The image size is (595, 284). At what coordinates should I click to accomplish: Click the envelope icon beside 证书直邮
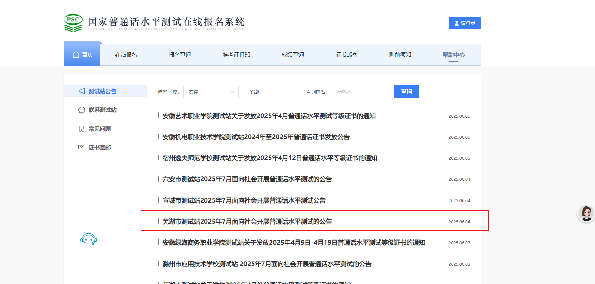pos(82,147)
